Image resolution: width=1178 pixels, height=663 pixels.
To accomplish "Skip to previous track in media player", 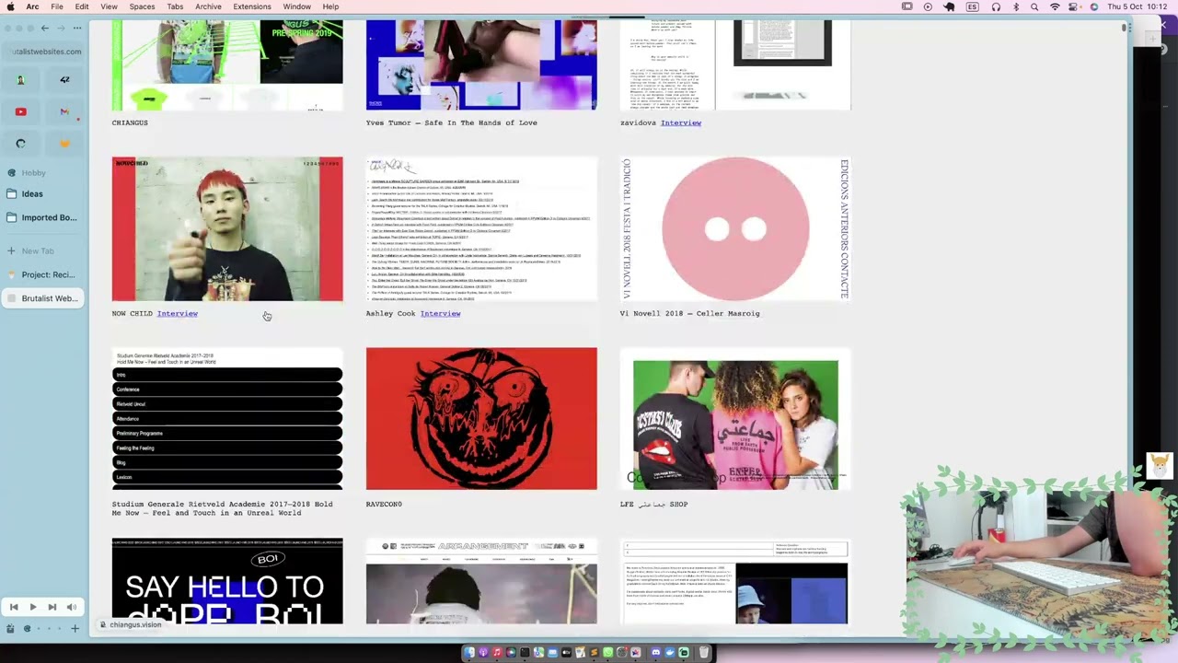I will (x=14, y=607).
